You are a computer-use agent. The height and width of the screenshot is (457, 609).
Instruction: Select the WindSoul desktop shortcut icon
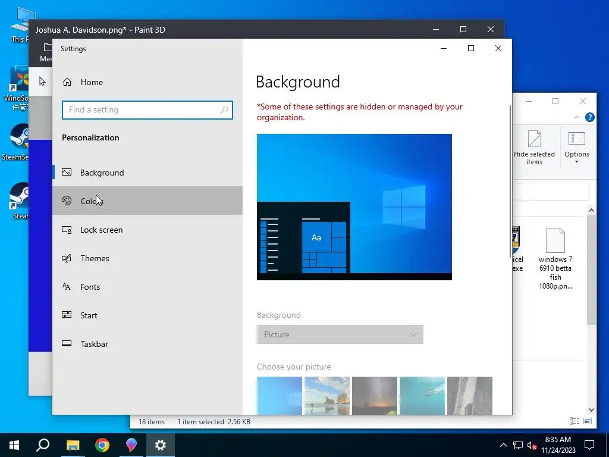pyautogui.click(x=16, y=88)
